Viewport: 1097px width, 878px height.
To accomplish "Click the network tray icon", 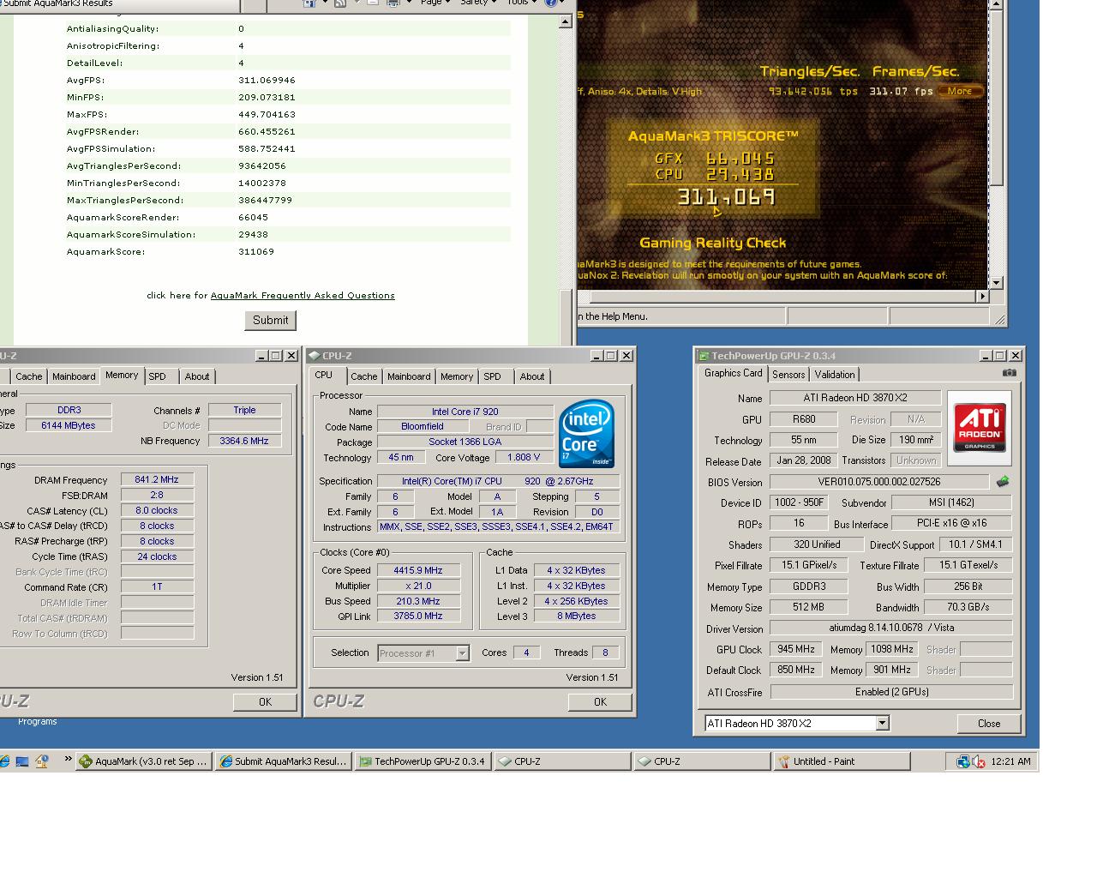I will point(963,761).
